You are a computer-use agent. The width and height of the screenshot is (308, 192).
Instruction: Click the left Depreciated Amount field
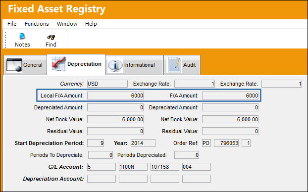[x=115, y=107]
